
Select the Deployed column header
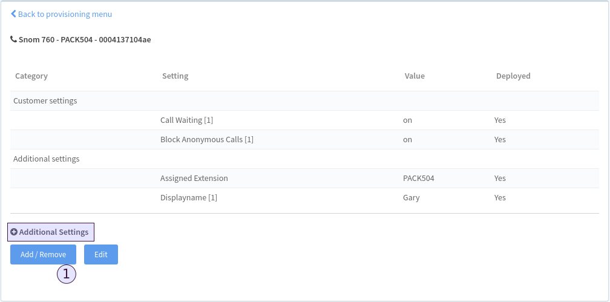513,76
